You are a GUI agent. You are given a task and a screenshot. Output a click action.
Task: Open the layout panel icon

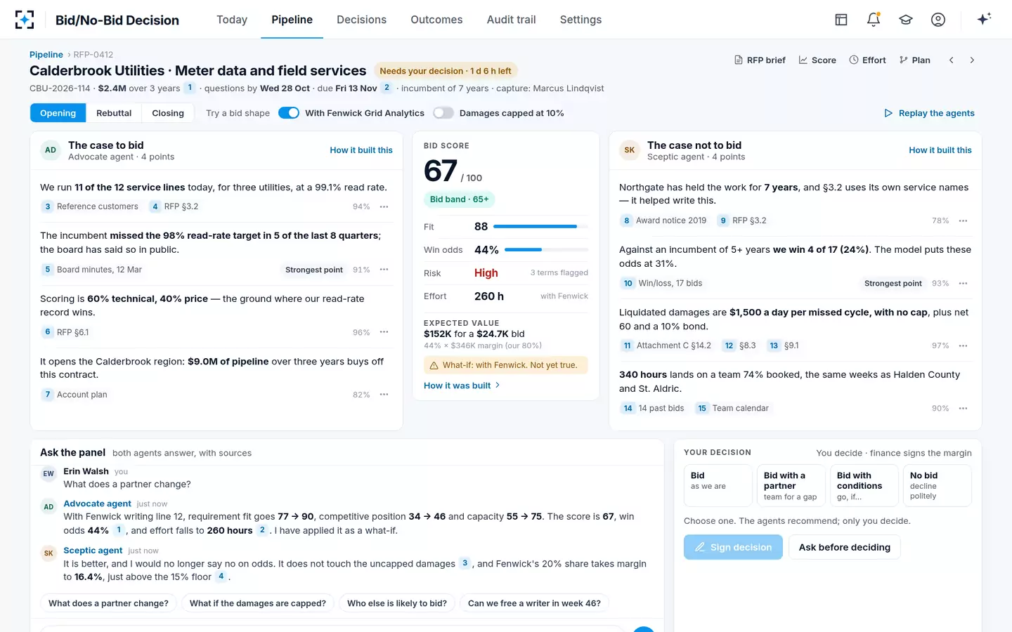point(841,20)
